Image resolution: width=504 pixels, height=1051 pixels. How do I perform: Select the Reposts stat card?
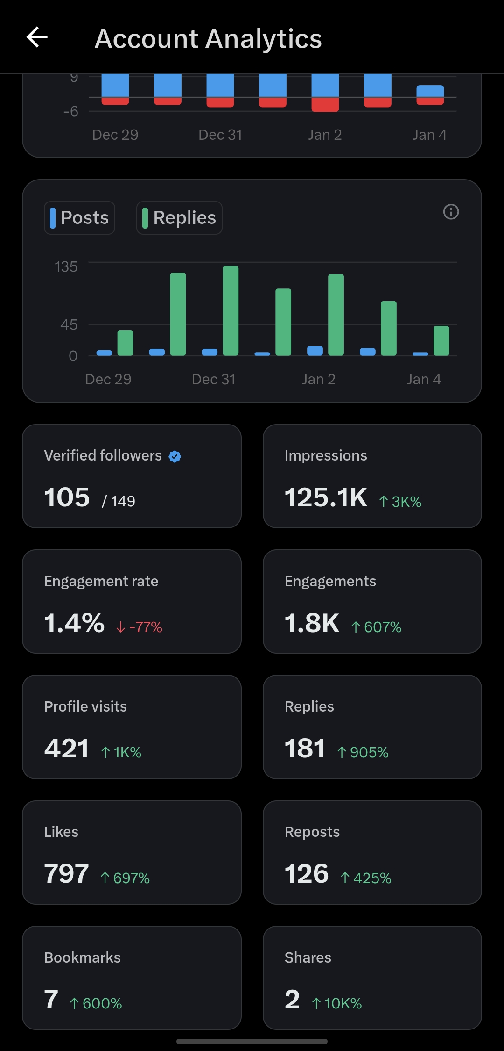372,852
